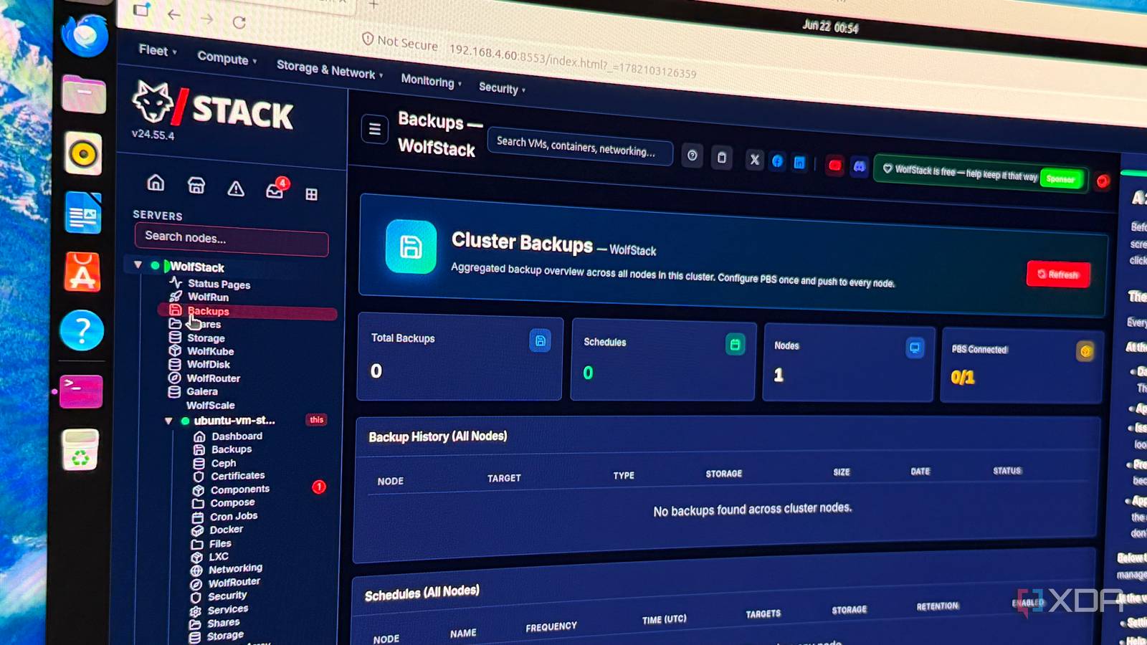The width and height of the screenshot is (1147, 645).
Task: Click the clipboard icon in the top bar
Action: point(722,157)
